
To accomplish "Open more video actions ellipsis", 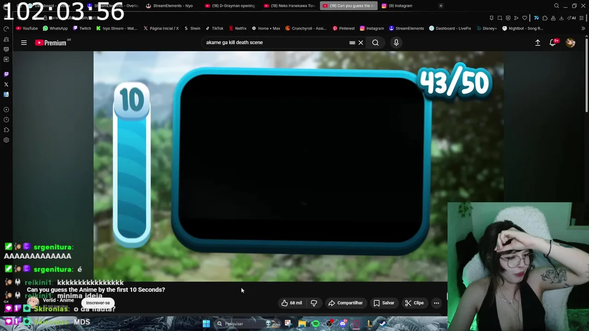I will (x=436, y=303).
